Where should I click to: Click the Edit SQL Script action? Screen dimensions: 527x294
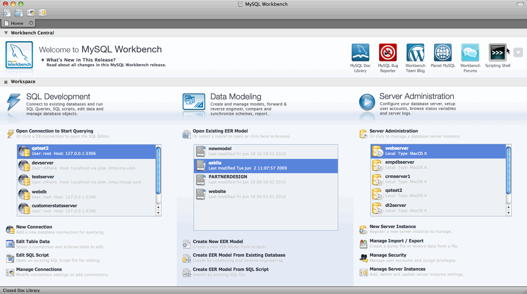coord(33,255)
